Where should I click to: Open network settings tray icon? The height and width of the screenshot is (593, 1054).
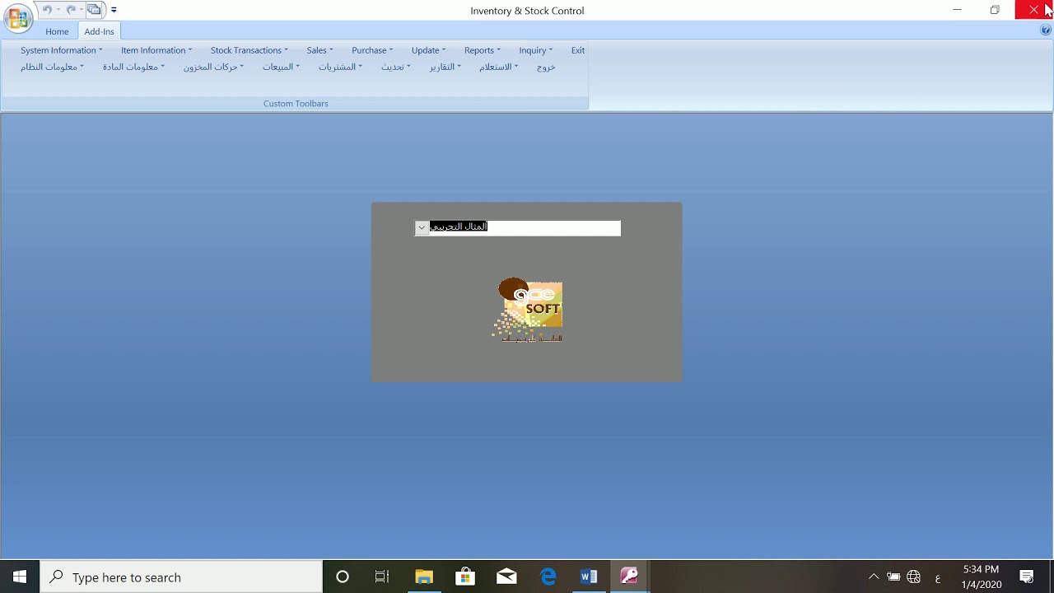tap(914, 577)
